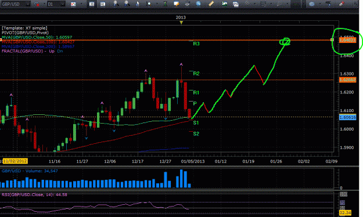The width and height of the screenshot is (363, 217).
Task: Click the magnifier zoom-area tool
Action: pos(149,4)
